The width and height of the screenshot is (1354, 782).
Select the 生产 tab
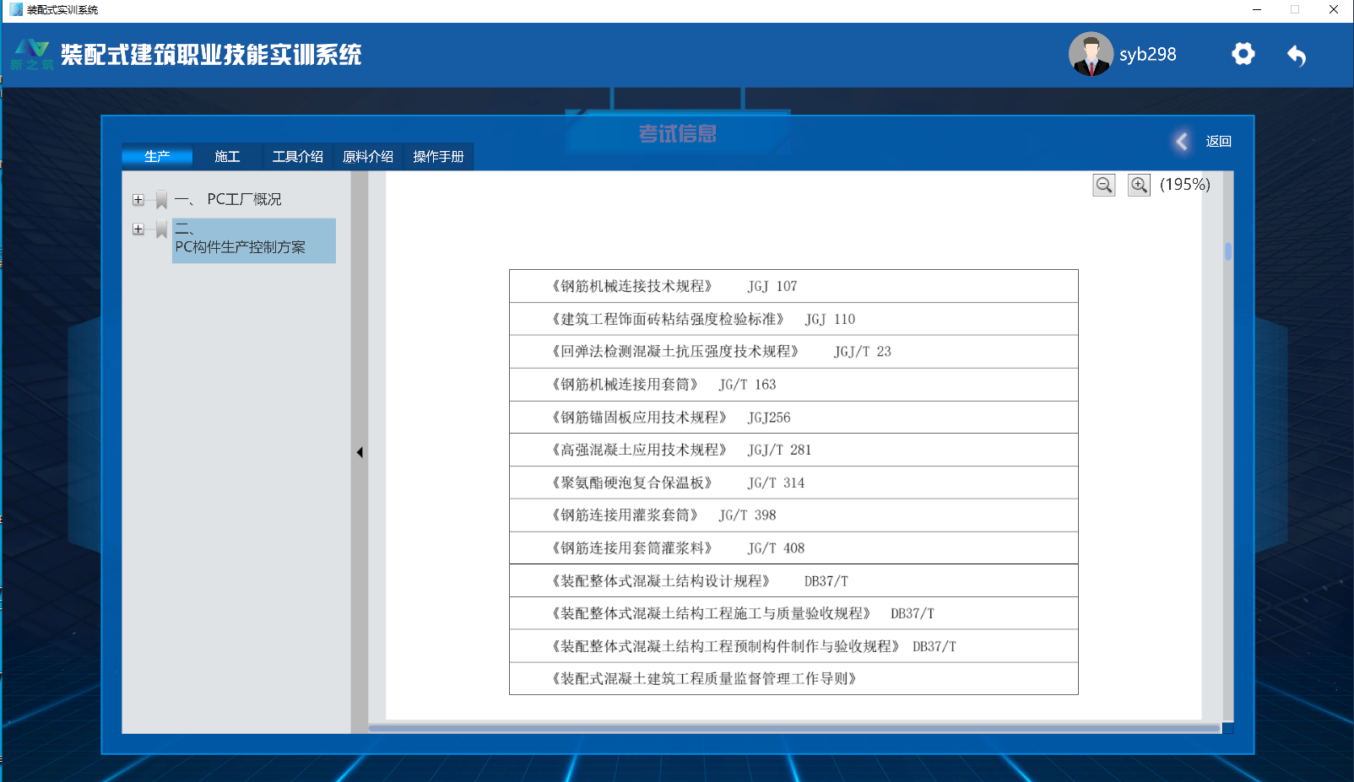tap(157, 157)
